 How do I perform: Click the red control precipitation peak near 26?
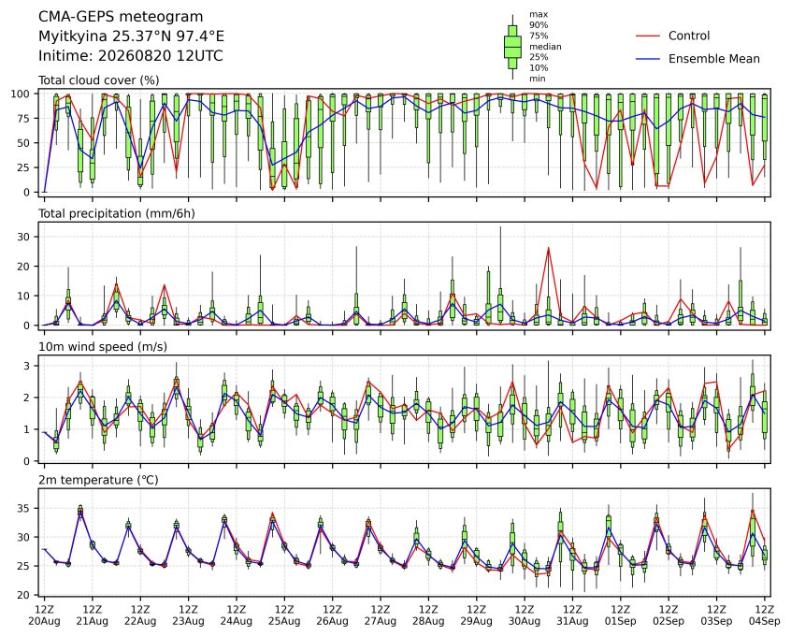pyautogui.click(x=548, y=248)
